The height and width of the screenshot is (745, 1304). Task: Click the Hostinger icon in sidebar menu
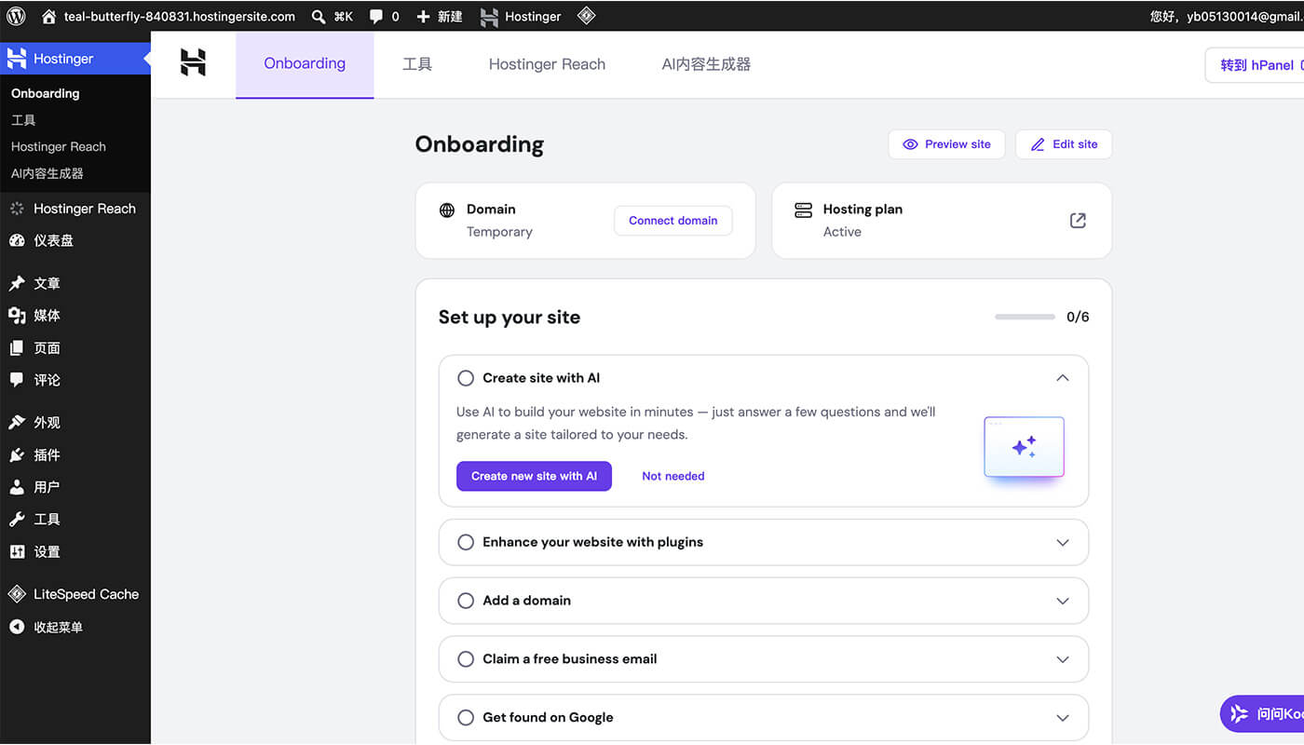(17, 59)
